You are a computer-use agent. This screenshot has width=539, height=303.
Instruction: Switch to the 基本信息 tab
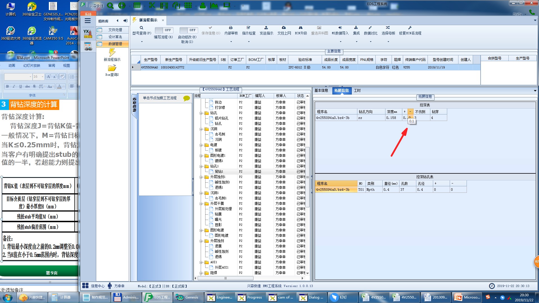(321, 90)
